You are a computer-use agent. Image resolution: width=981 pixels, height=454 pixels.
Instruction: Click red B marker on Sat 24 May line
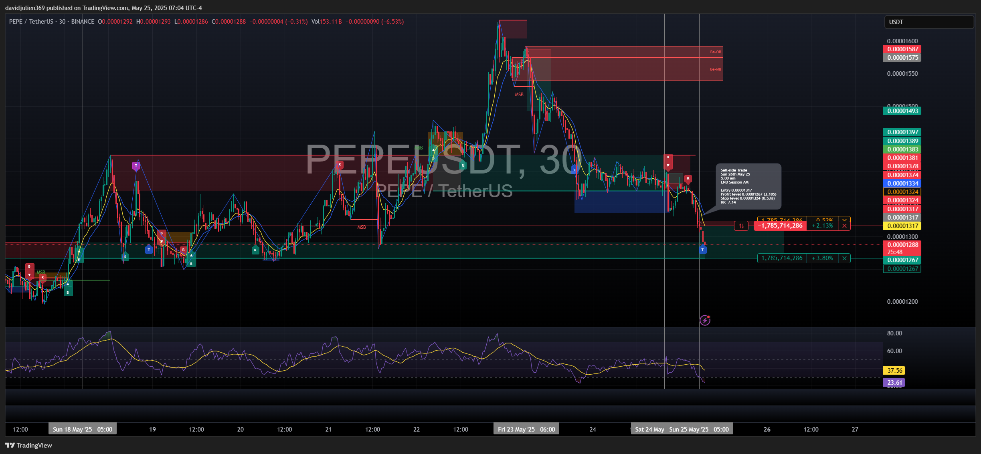668,161
